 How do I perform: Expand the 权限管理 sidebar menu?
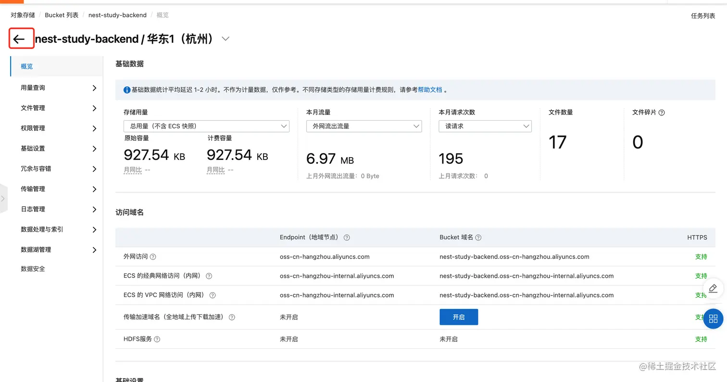coord(57,128)
